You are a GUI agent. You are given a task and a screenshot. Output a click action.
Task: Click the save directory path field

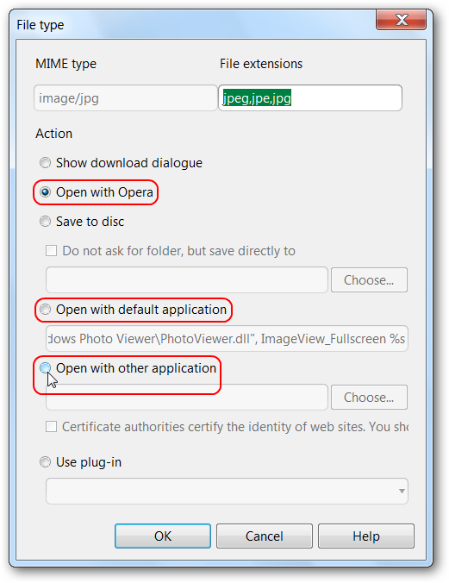coord(187,280)
